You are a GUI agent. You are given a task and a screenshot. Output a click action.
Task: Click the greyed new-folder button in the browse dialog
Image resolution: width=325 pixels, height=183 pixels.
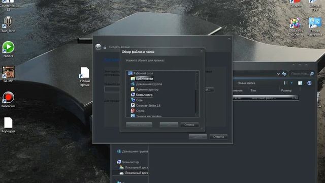tap(139, 125)
